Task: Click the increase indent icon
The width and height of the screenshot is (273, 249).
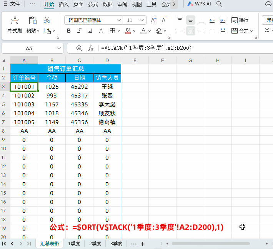Action: pos(223,20)
